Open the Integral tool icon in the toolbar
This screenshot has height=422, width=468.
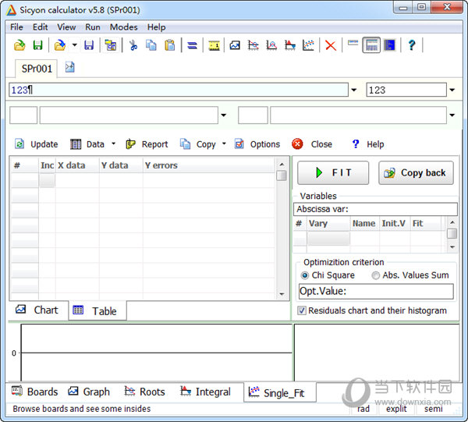(290, 45)
